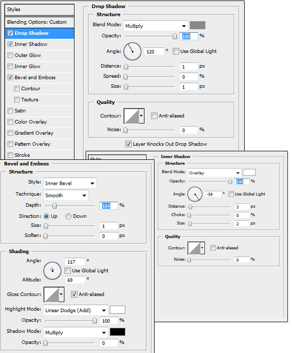Toggle the Bevel and Emboss checkbox
292x353 pixels.
(11, 78)
